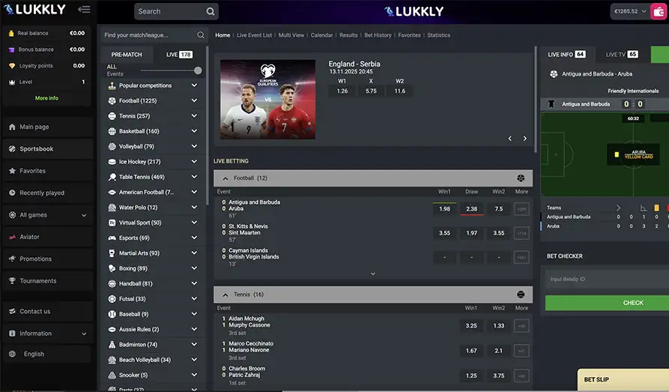669x392 pixels.
Task: Click the Tennis ball icon in sports list
Action: tap(112, 116)
